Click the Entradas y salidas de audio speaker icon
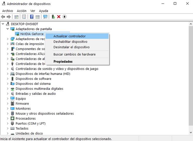This screenshot has width=193, height=141. [12, 94]
